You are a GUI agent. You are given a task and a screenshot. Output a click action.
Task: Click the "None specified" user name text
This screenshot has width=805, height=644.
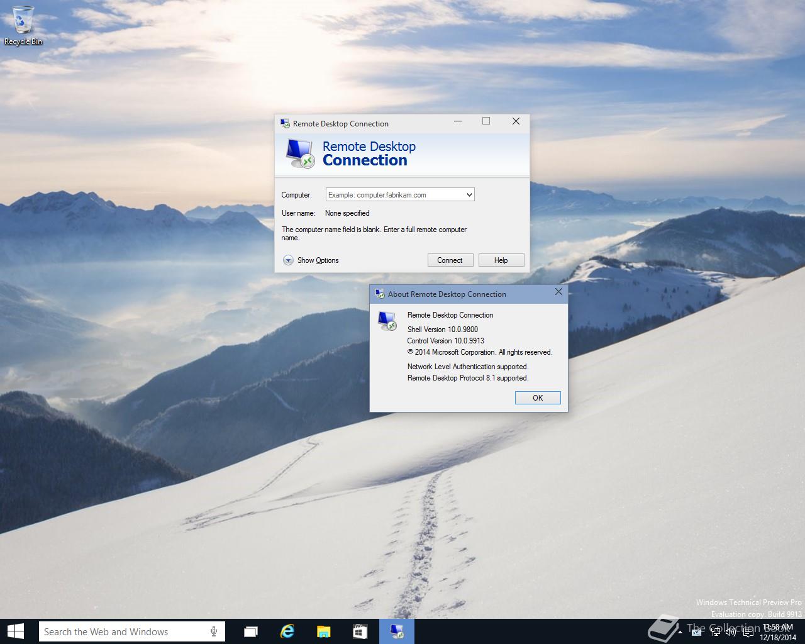[x=347, y=213]
